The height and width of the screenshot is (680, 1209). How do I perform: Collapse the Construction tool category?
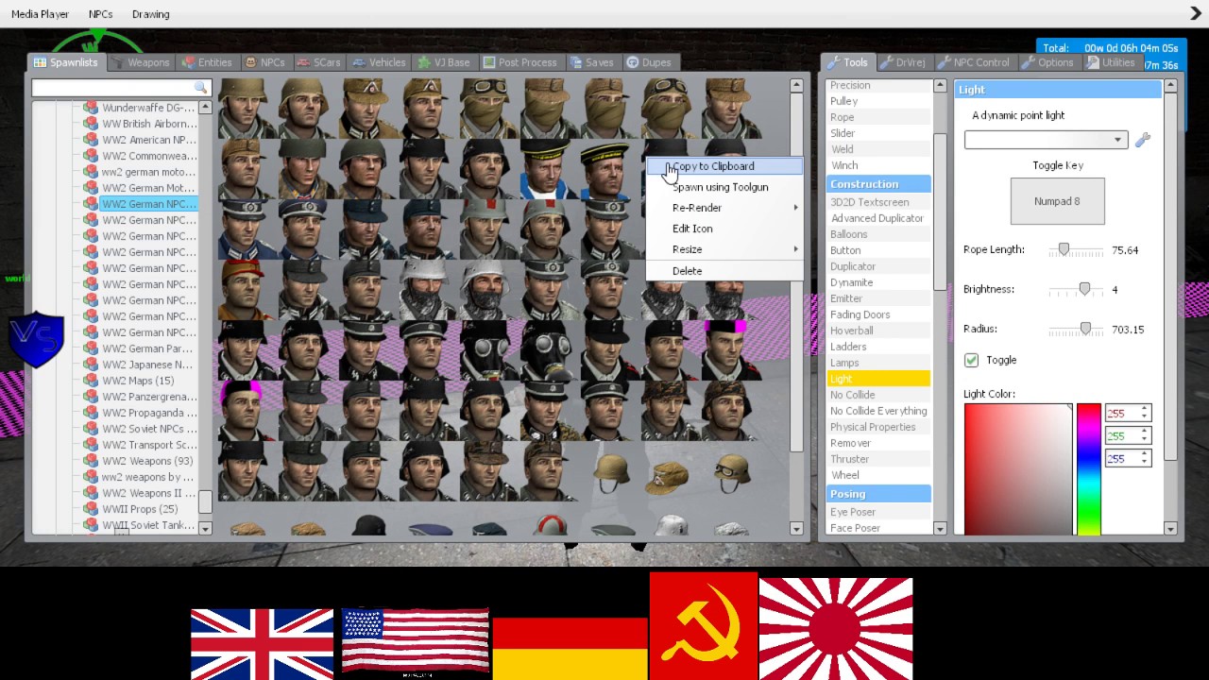pyautogui.click(x=878, y=184)
